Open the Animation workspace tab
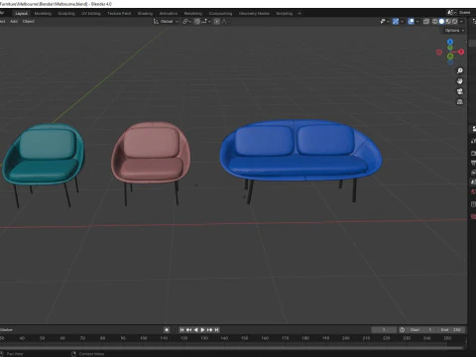Viewport: 476px width, 357px height. tap(169, 14)
